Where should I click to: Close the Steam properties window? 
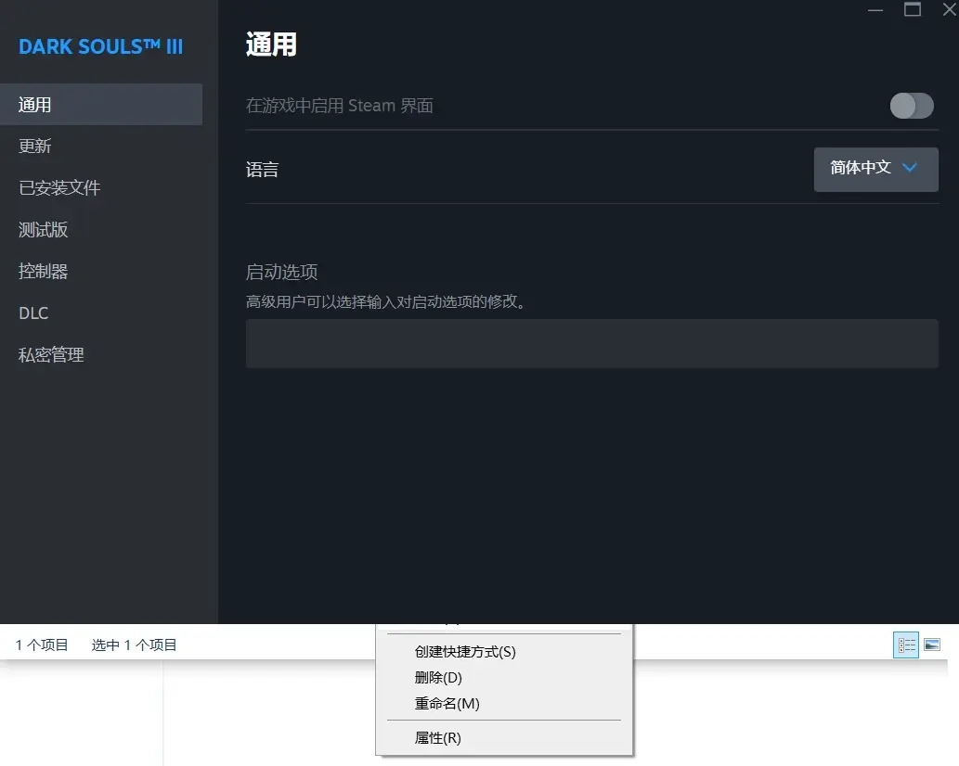click(950, 10)
